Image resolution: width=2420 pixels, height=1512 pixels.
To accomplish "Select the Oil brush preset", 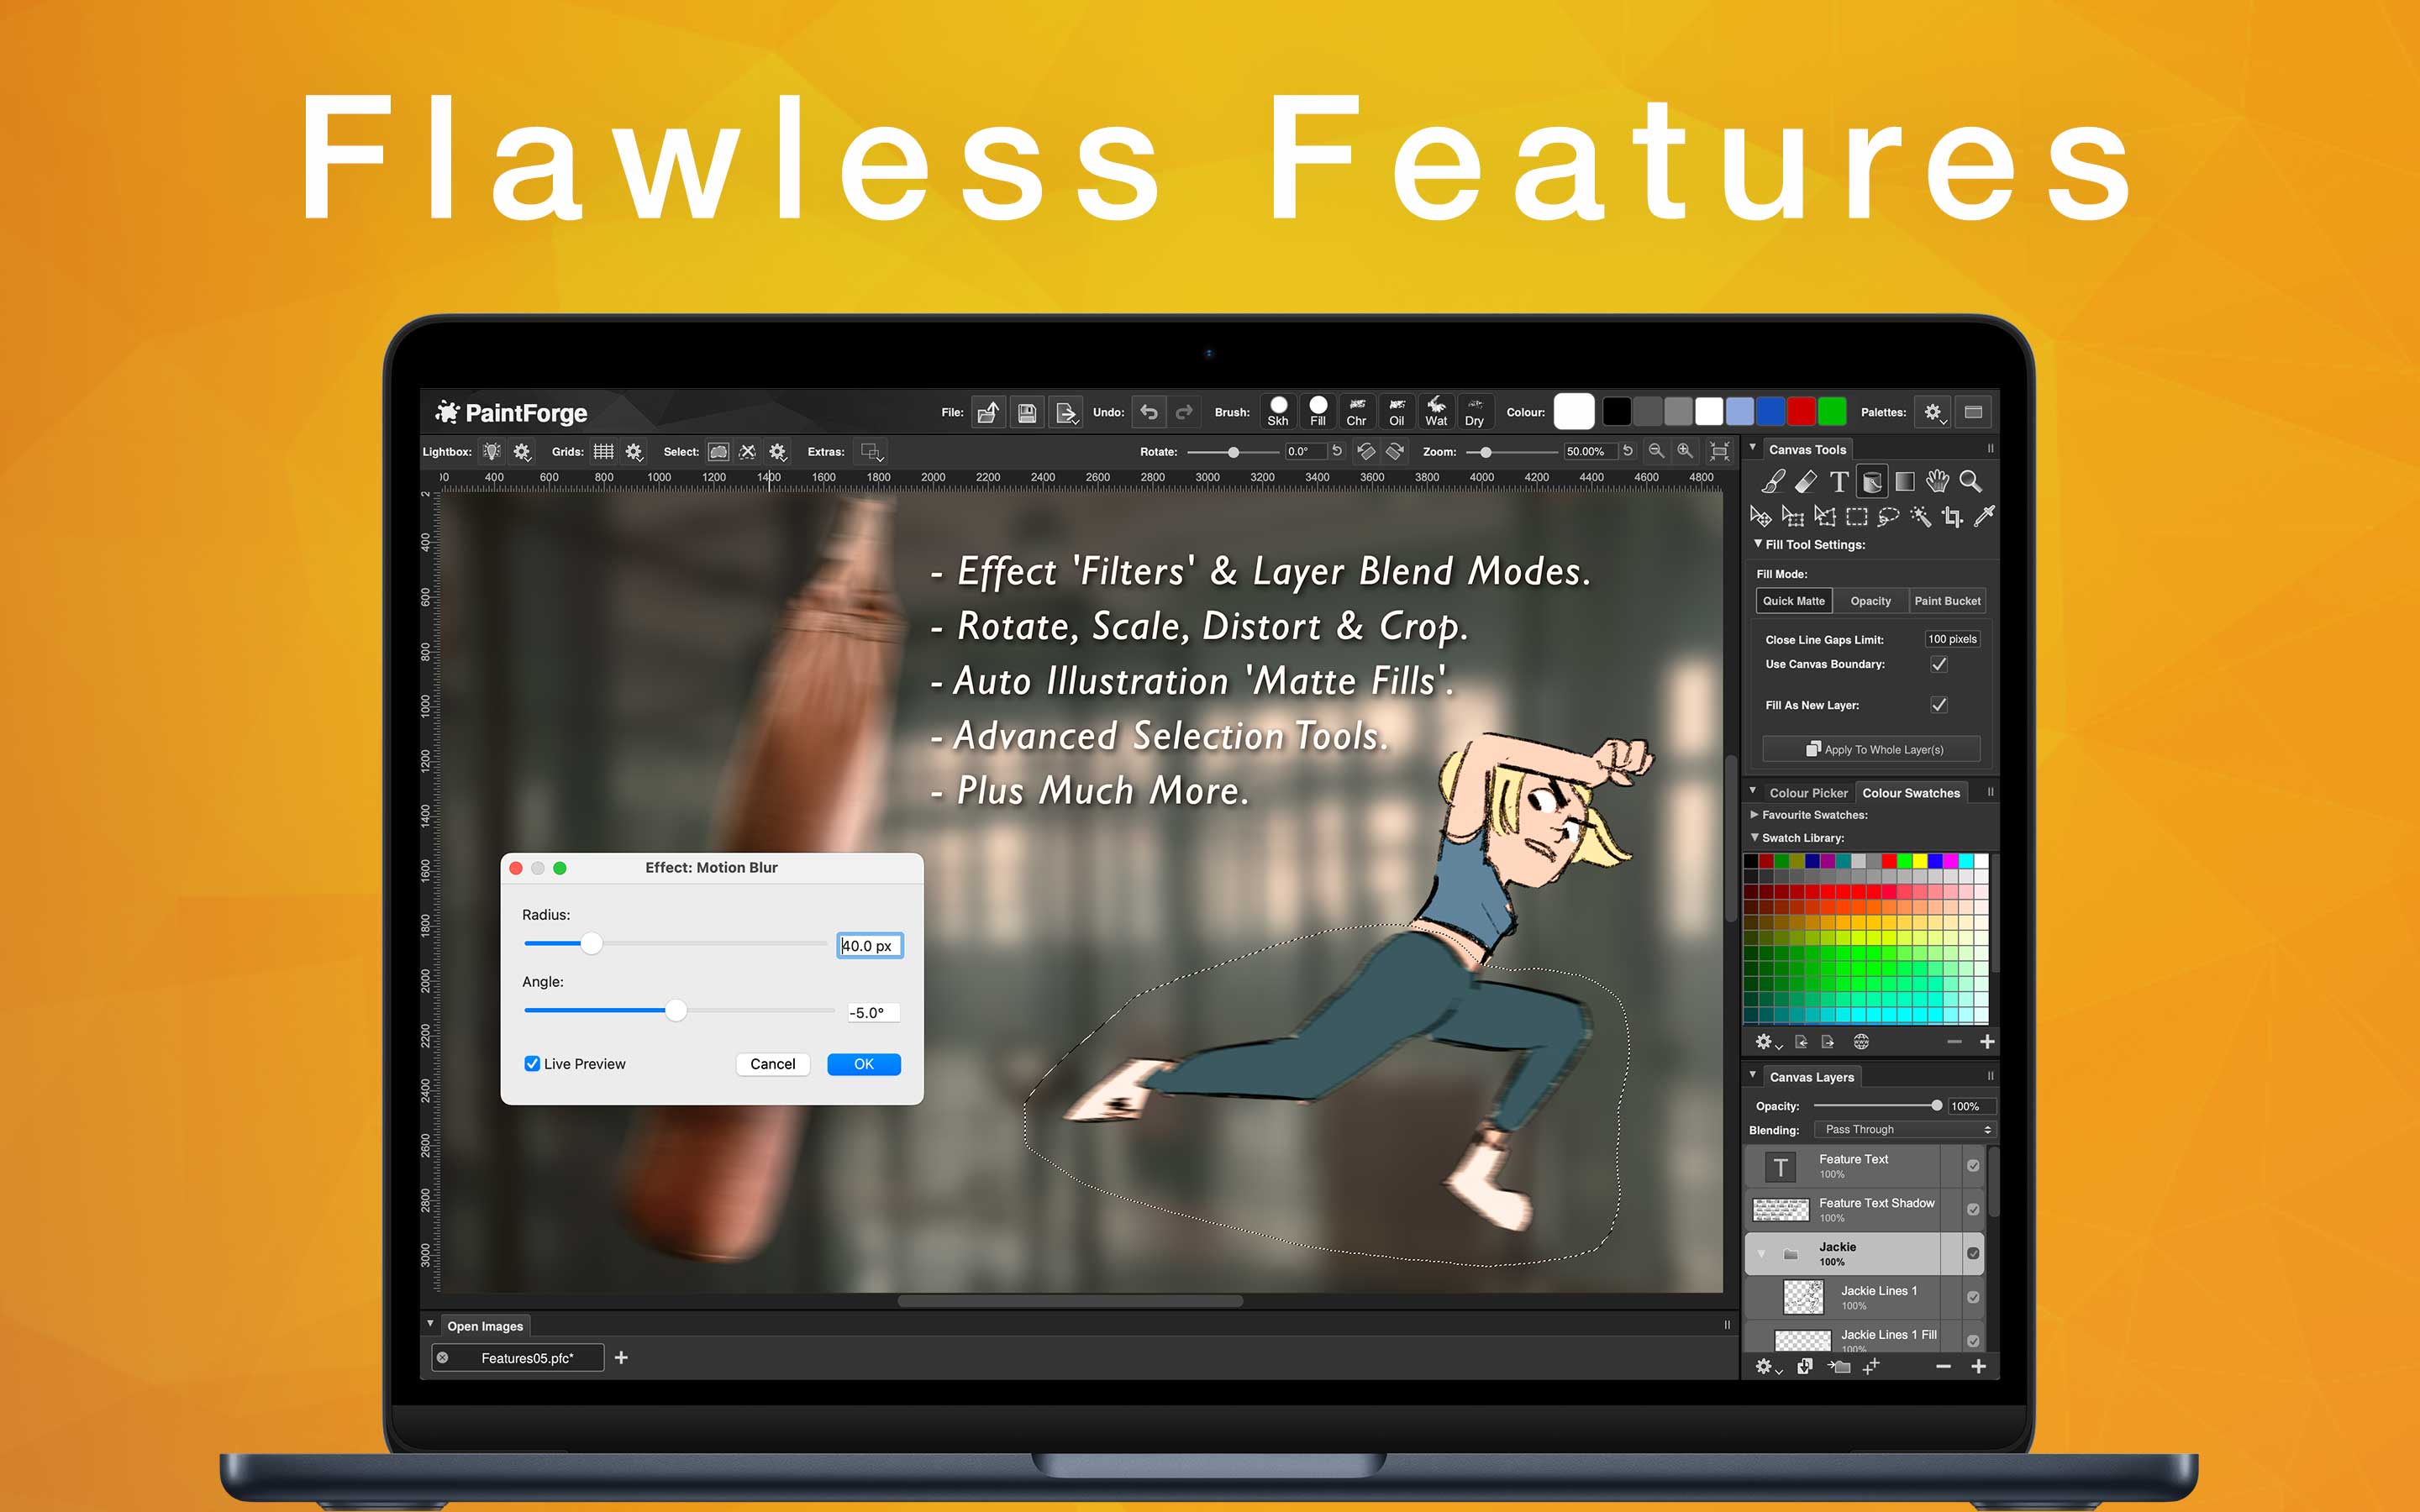I will click(x=1396, y=411).
